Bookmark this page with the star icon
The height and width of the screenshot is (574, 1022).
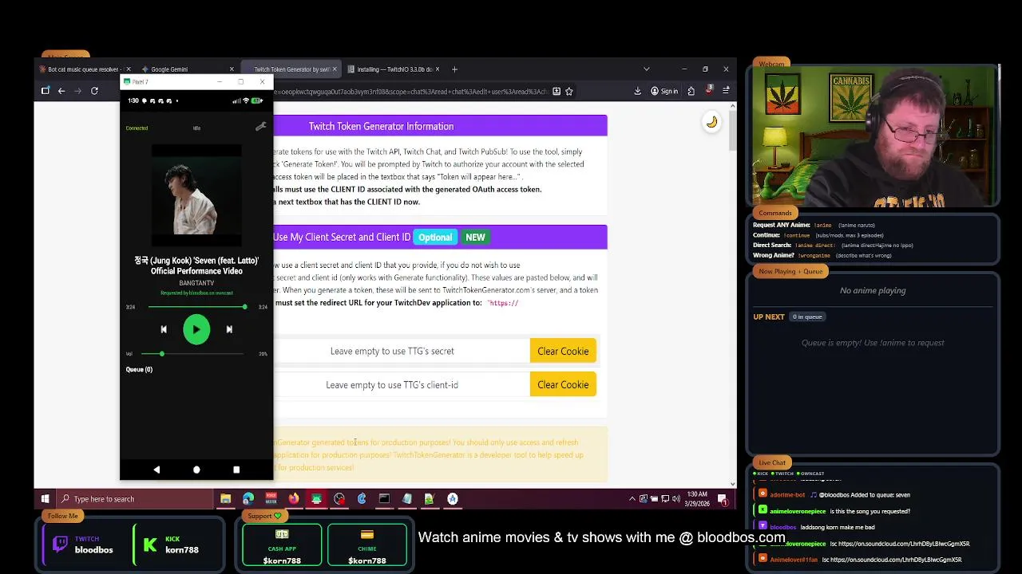(568, 91)
